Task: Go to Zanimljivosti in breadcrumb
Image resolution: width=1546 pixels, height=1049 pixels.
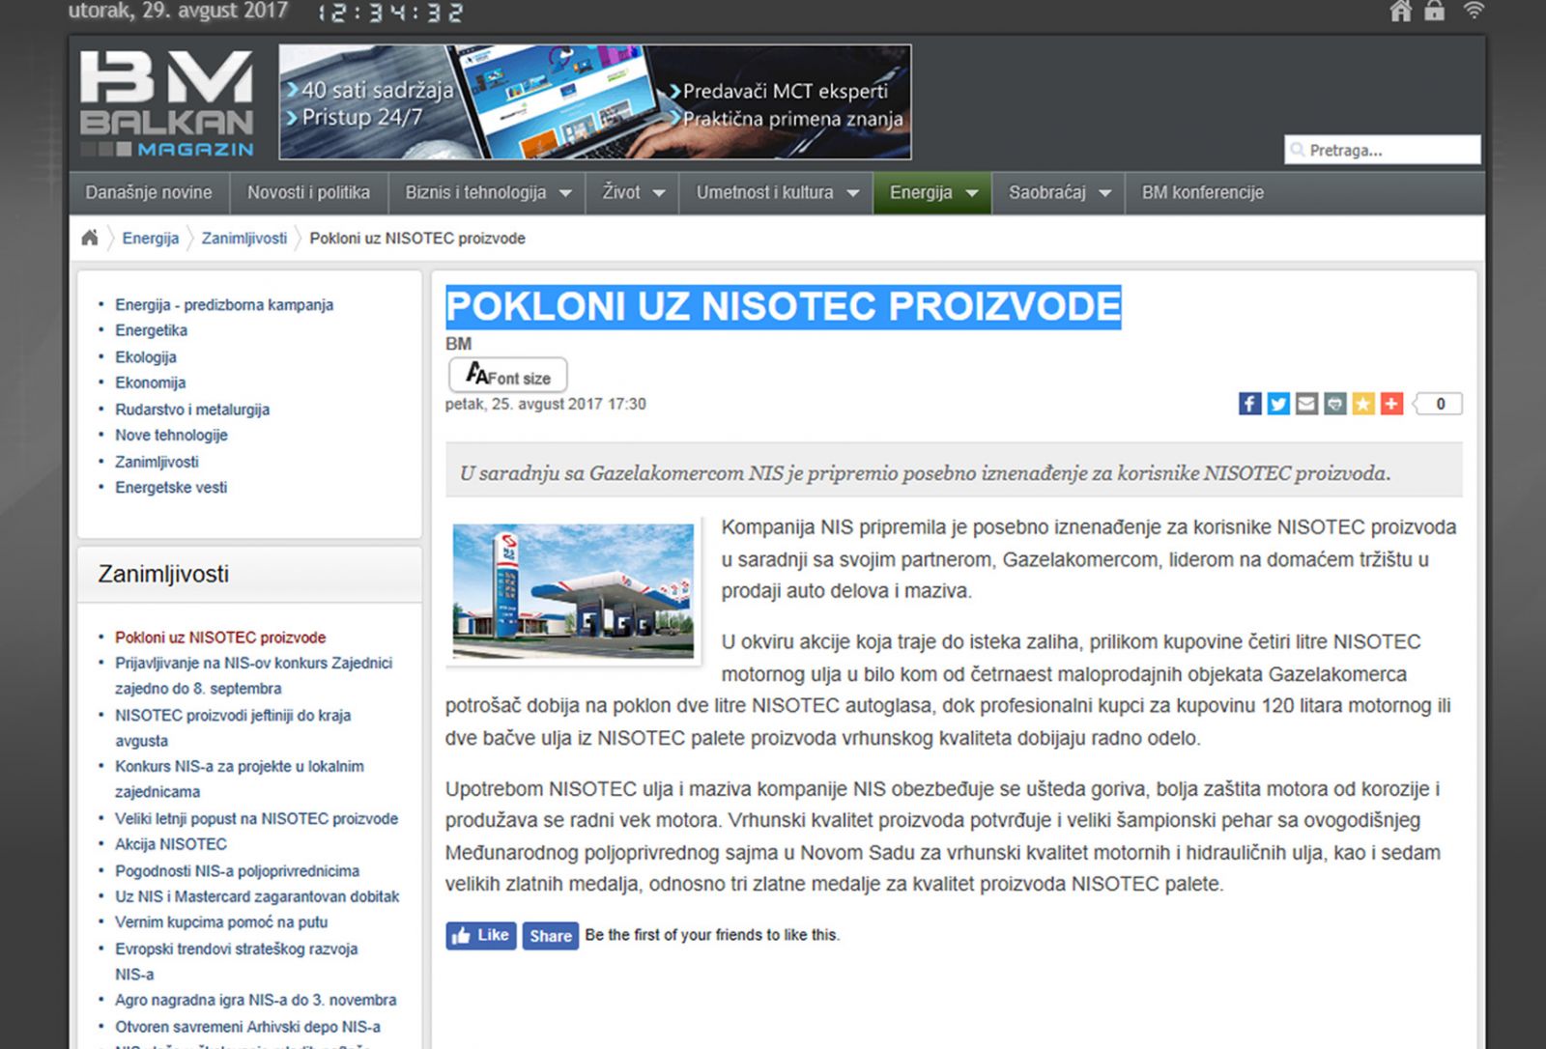Action: [x=243, y=238]
